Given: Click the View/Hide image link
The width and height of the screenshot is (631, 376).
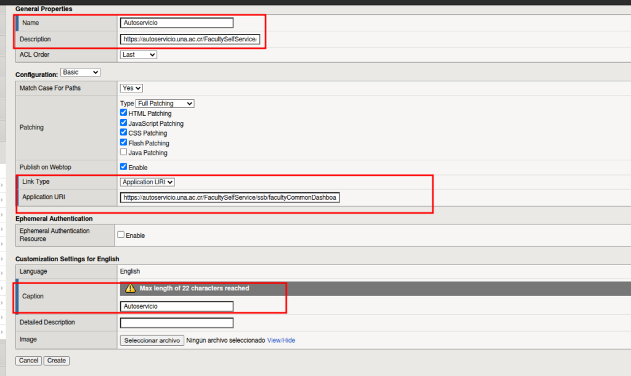Looking at the screenshot, I should tap(281, 340).
